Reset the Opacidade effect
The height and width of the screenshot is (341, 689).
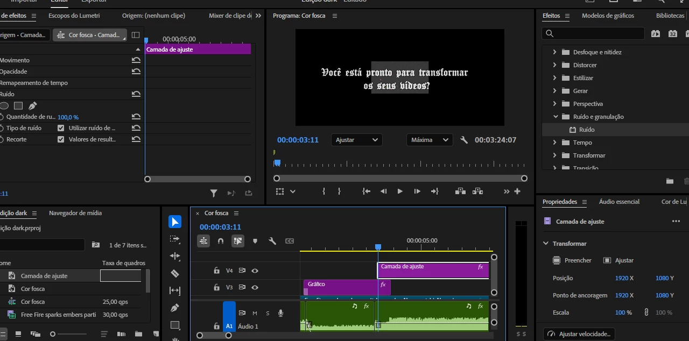pos(136,72)
